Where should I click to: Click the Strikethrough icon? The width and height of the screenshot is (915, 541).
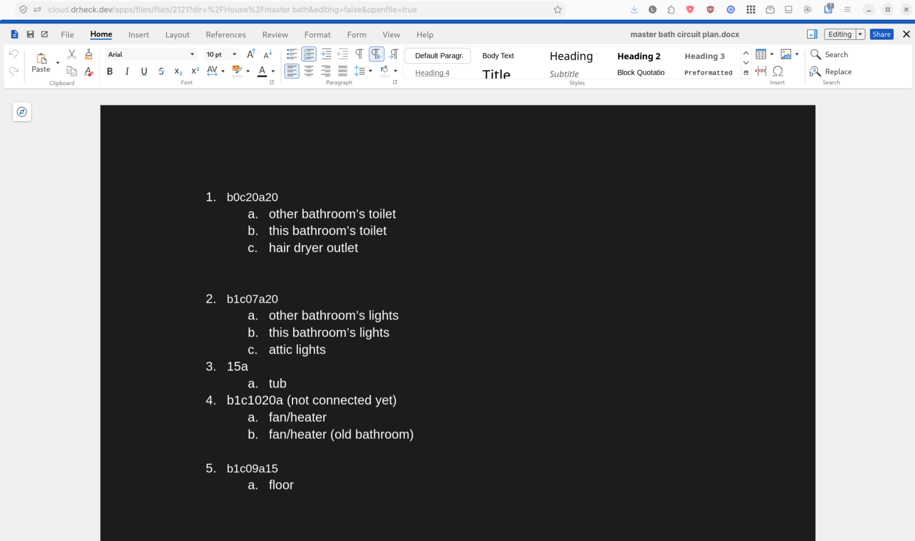click(x=161, y=71)
